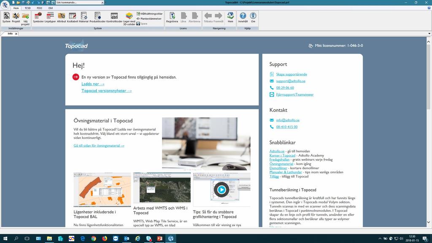Open the Attribut icon
This screenshot has width=432, height=243.
point(62,18)
